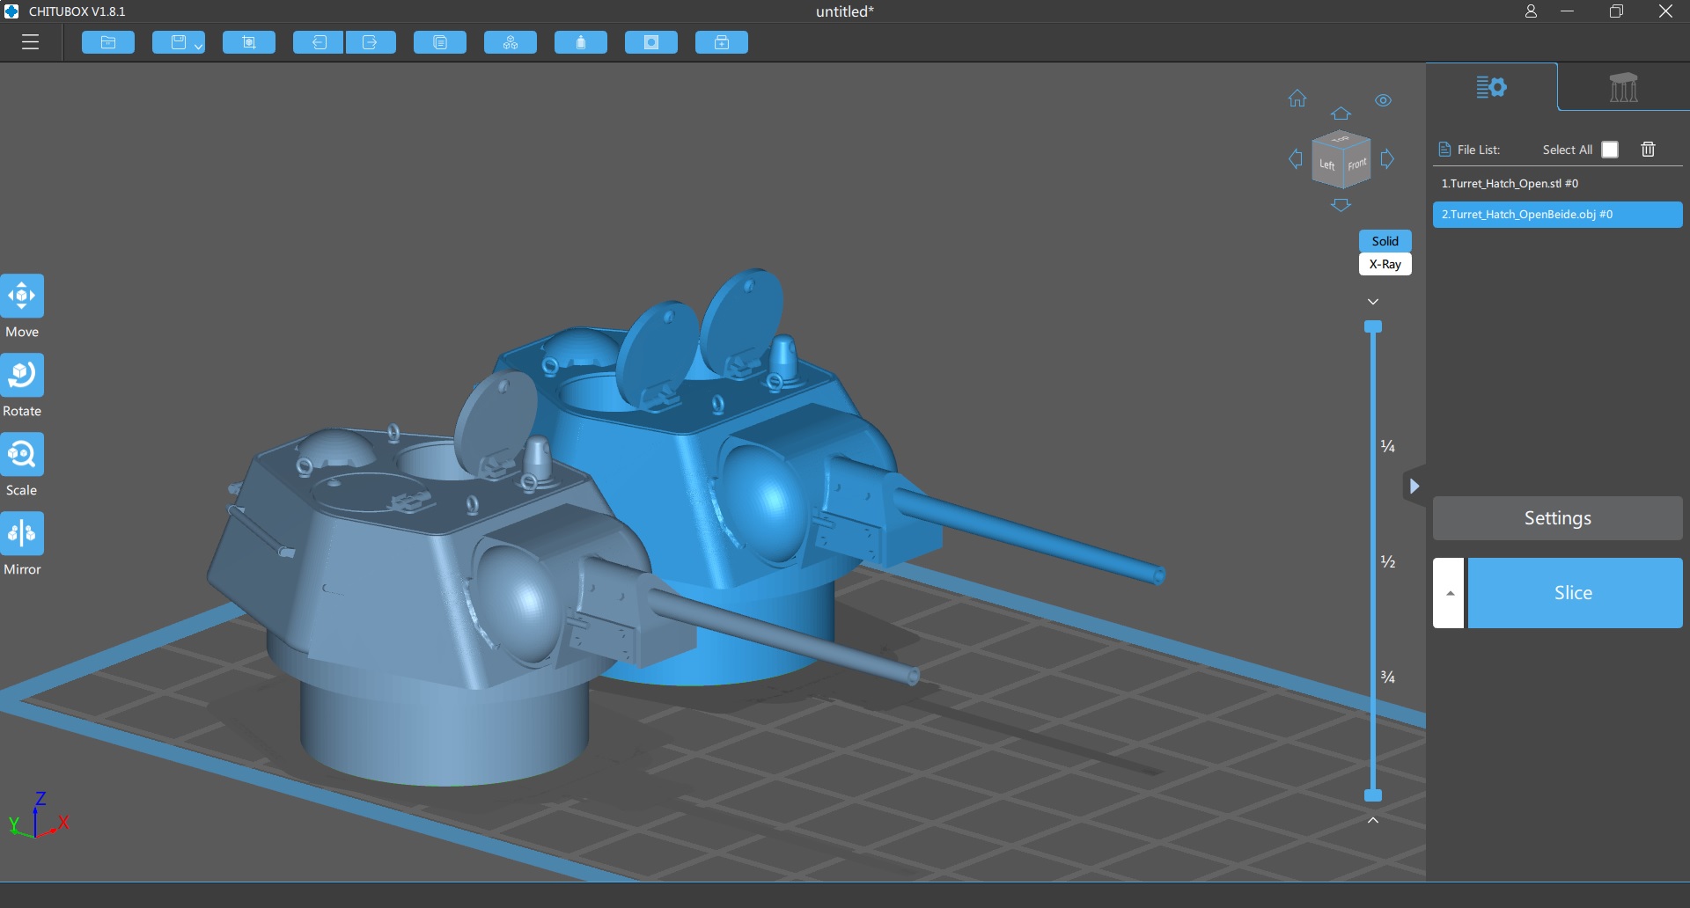Click the Slice button
Viewport: 1690px width, 908px height.
coord(1574,593)
